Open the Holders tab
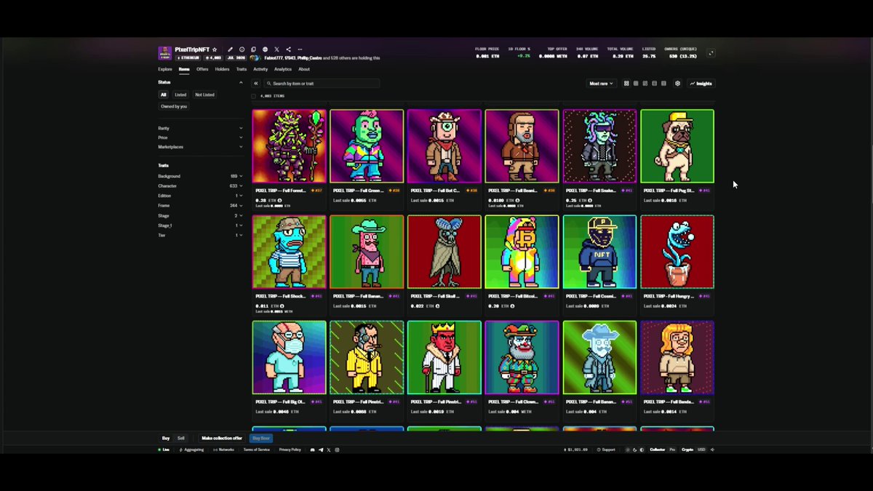 [222, 69]
